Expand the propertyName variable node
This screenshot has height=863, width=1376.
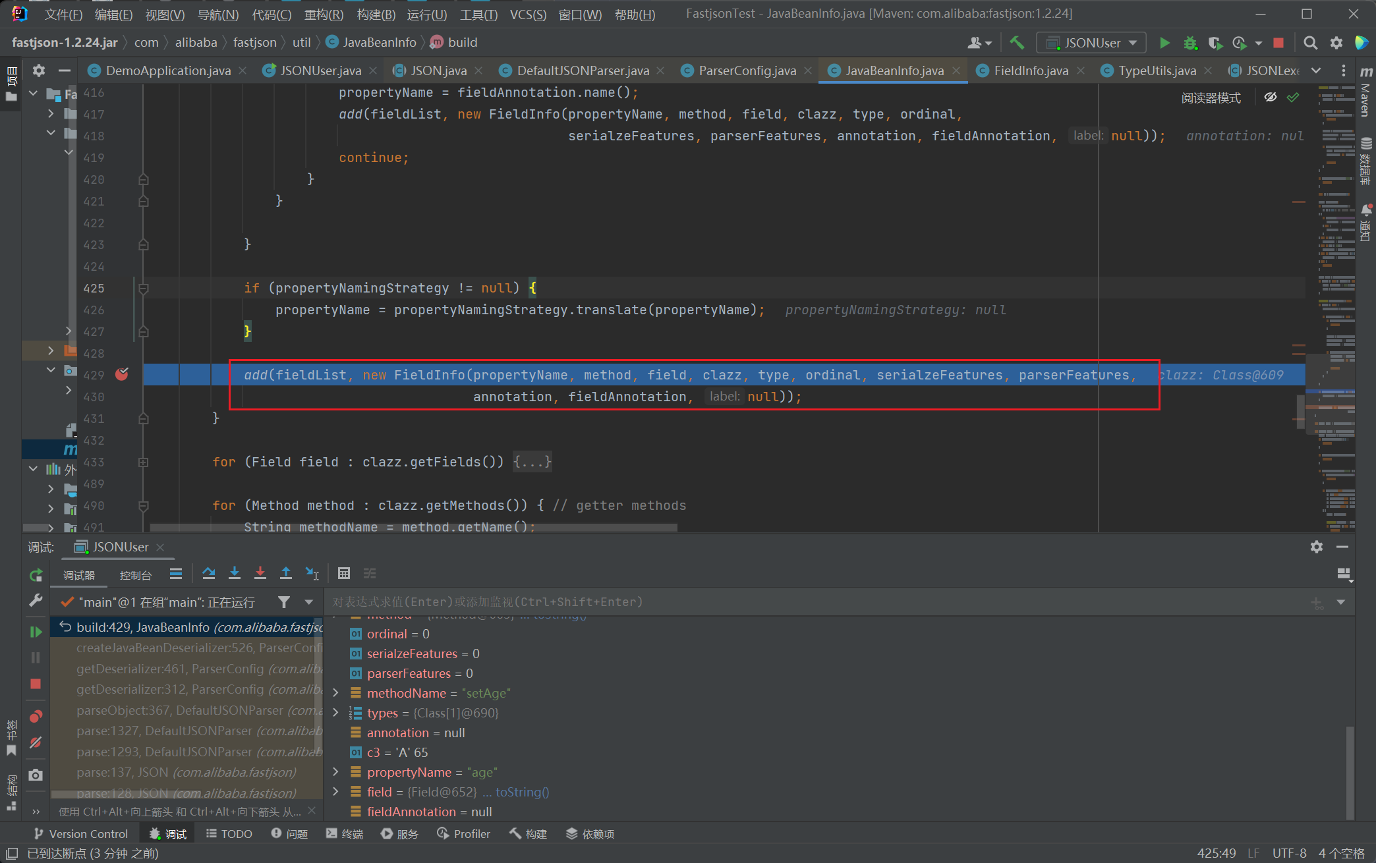(x=335, y=771)
